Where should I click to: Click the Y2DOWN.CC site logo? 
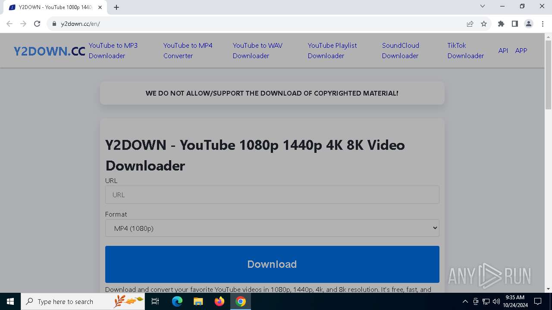point(49,51)
